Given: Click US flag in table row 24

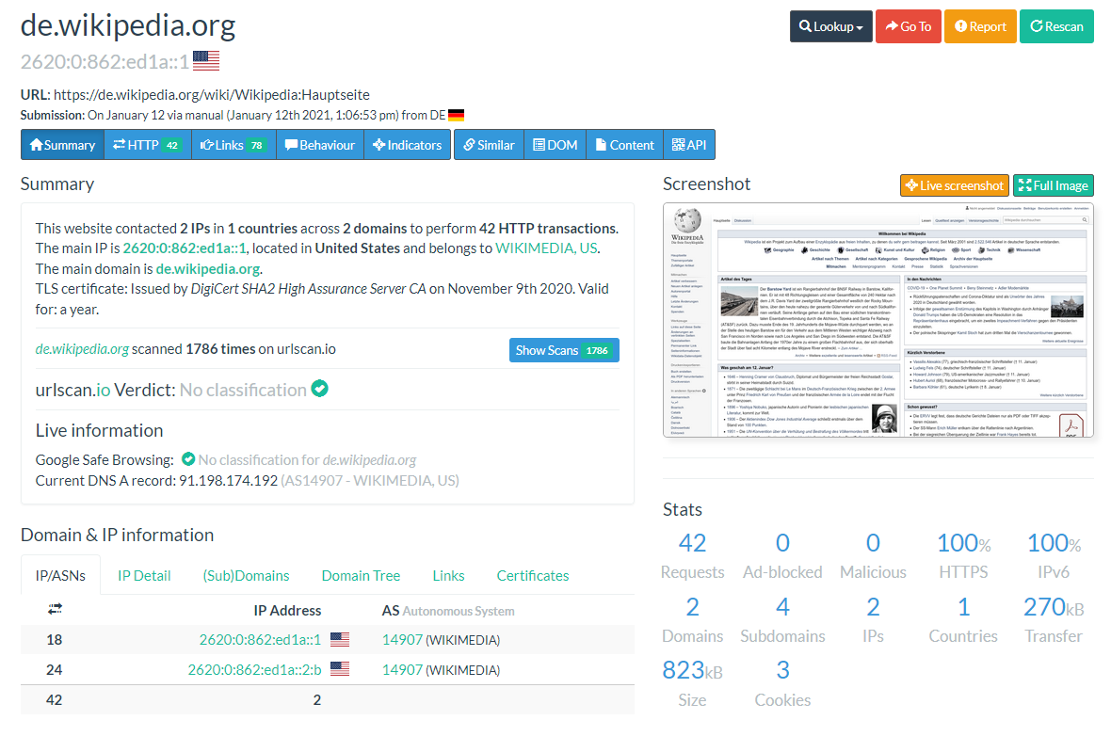Looking at the screenshot, I should 340,668.
